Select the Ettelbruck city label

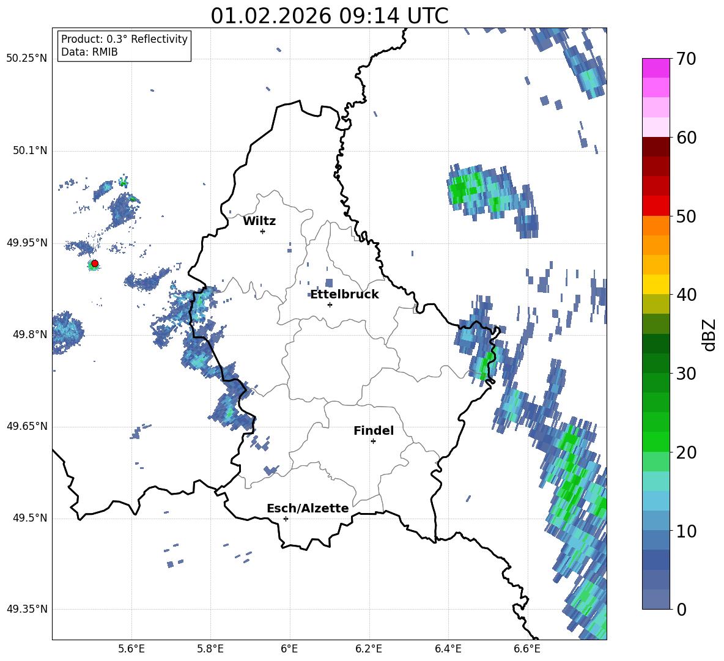point(344,295)
